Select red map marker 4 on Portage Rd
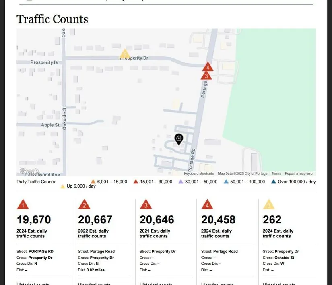 [208, 67]
